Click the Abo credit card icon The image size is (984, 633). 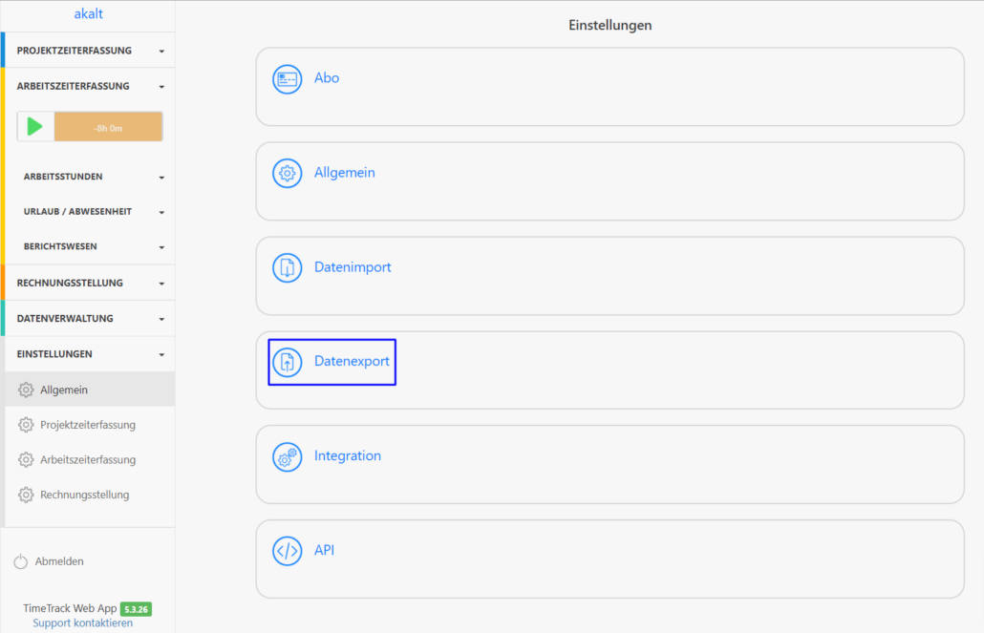click(288, 79)
